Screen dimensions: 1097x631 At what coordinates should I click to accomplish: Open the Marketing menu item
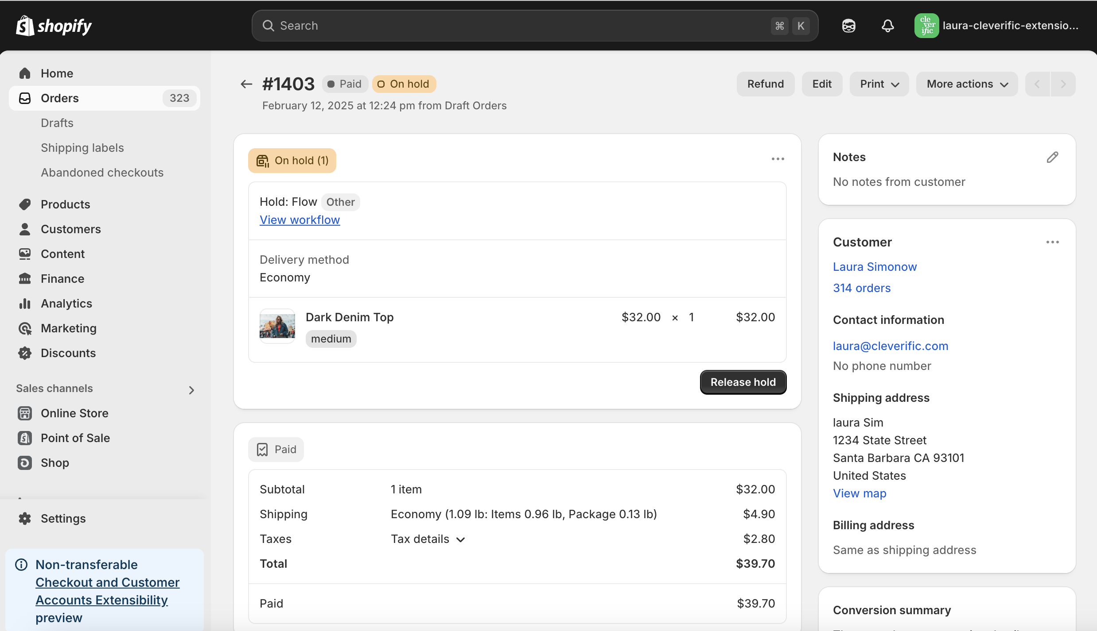(x=69, y=328)
